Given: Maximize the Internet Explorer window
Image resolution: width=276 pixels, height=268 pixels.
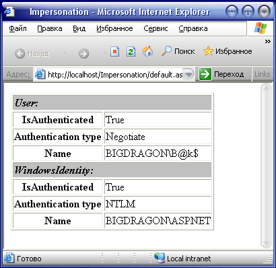Looking at the screenshot, I should [x=248, y=11].
